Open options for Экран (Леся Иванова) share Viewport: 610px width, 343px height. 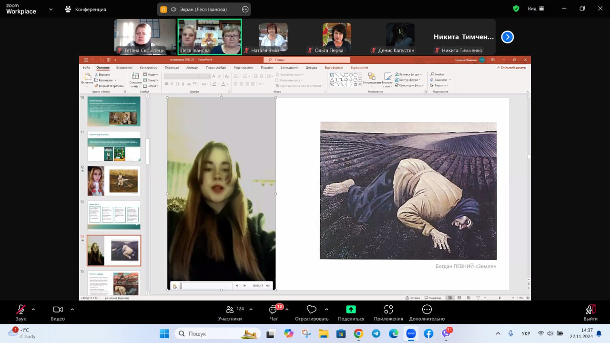245,9
